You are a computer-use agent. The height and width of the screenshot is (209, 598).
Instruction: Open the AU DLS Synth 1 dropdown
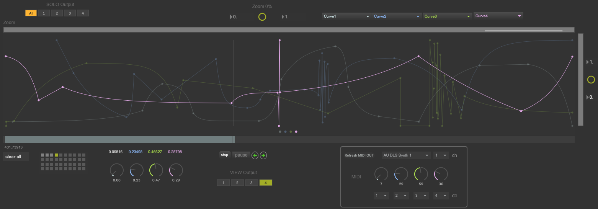(406, 155)
